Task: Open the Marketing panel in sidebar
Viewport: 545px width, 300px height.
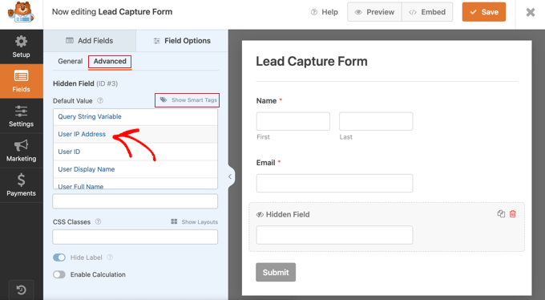Action: [x=21, y=150]
